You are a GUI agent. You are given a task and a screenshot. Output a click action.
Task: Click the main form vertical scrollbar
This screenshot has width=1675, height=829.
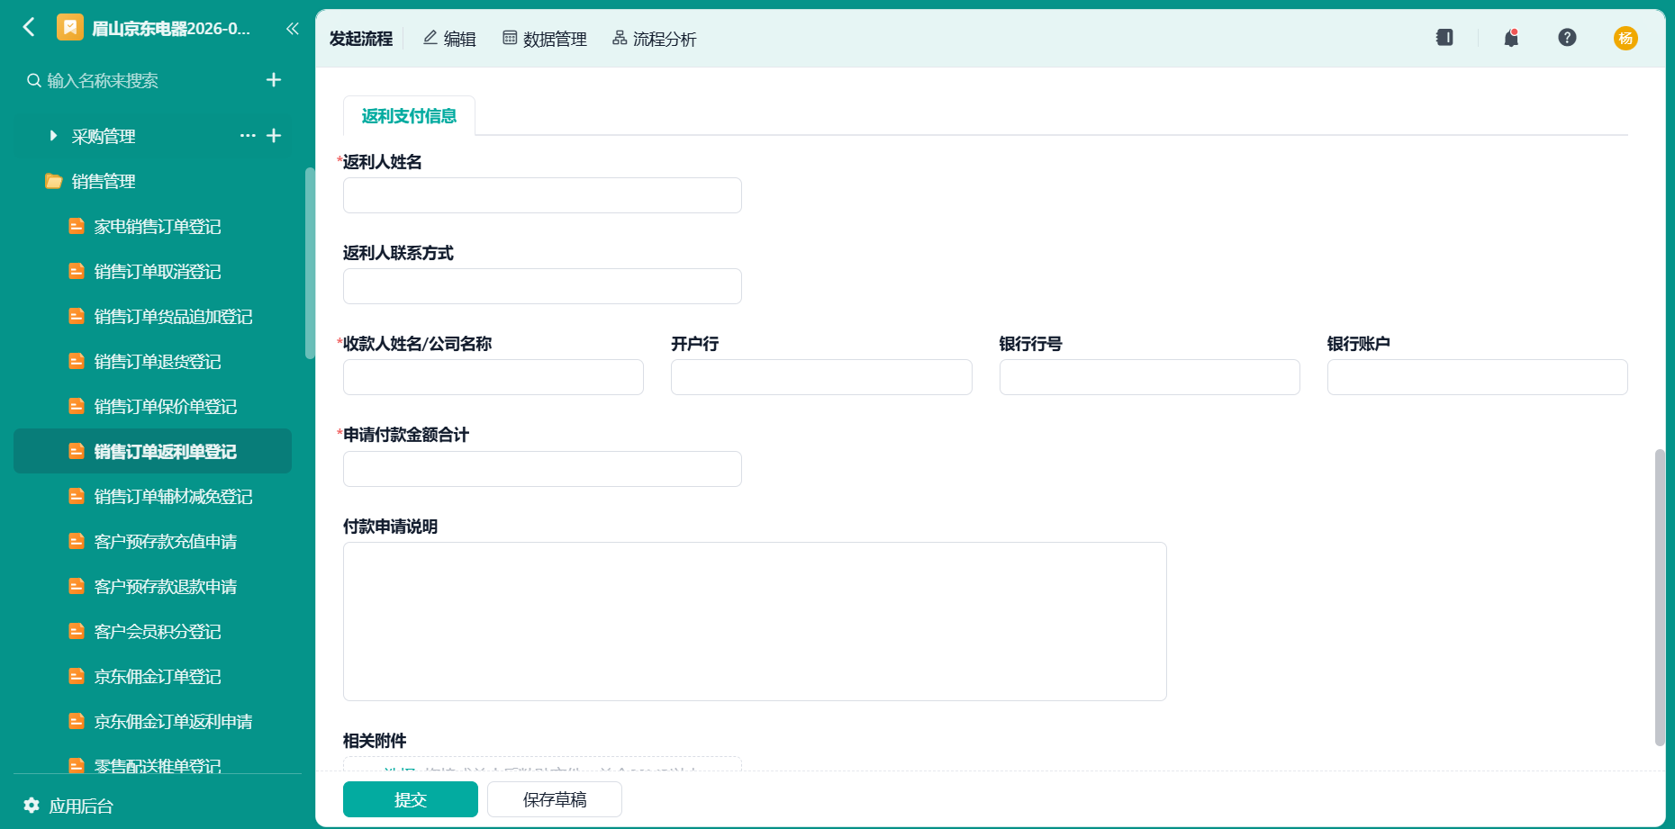tap(1660, 597)
